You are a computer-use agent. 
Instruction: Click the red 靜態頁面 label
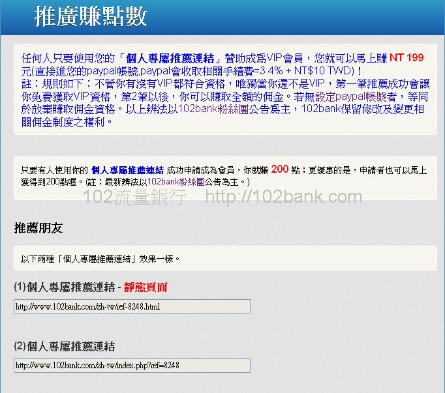(146, 287)
